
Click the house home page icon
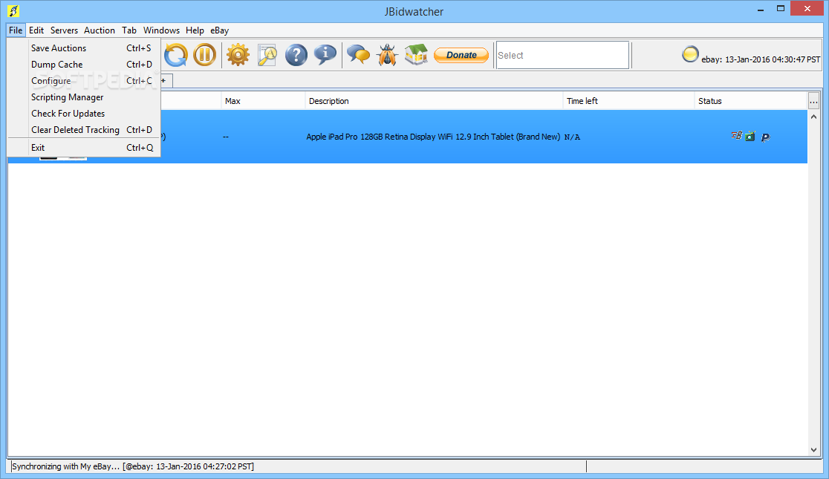(x=416, y=55)
